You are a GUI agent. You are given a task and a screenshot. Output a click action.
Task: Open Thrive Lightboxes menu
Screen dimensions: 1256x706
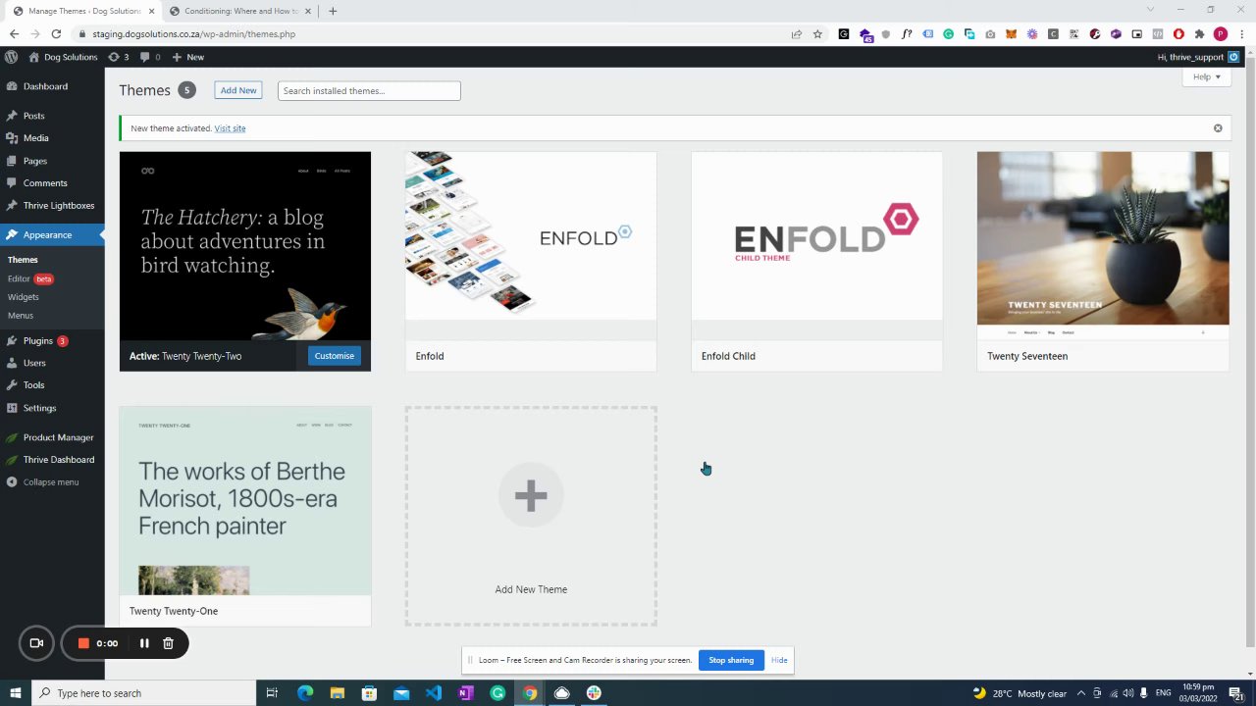[x=58, y=206]
